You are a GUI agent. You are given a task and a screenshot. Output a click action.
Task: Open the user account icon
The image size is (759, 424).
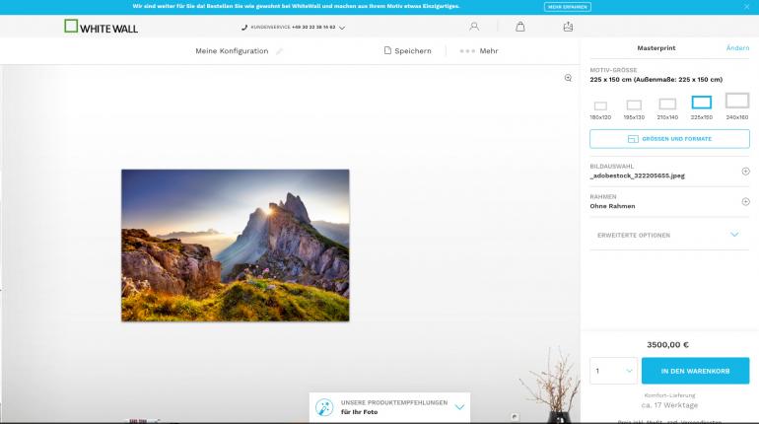(474, 27)
